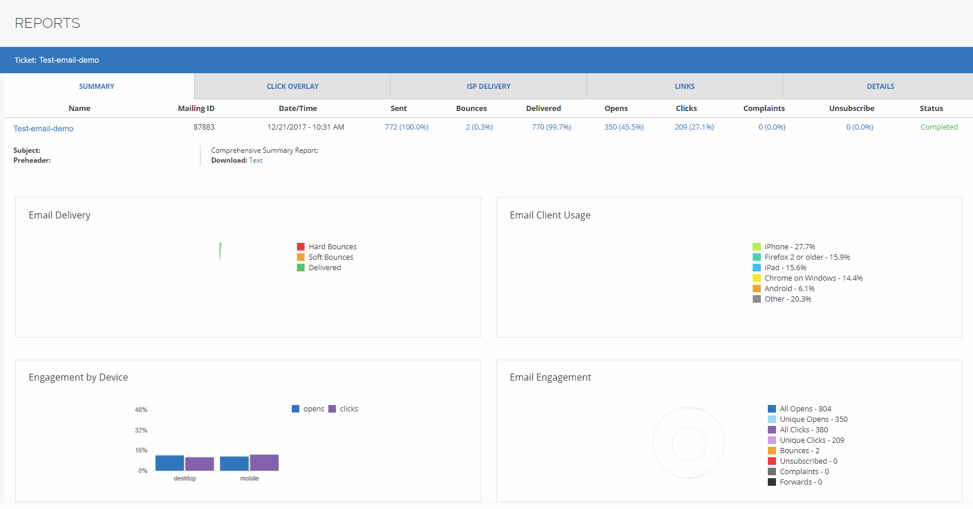View the Delivered 770 (99.7%) link

point(551,127)
